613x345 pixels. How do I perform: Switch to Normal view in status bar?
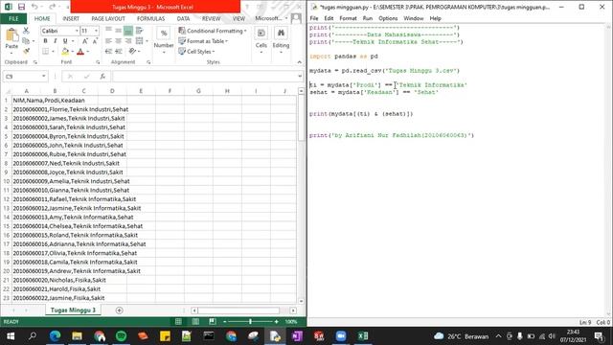pos(178,322)
